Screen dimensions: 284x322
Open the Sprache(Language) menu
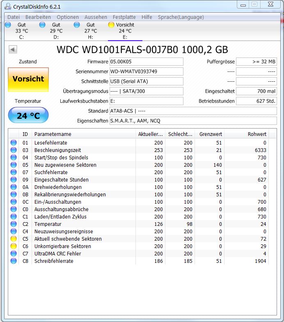[181, 17]
